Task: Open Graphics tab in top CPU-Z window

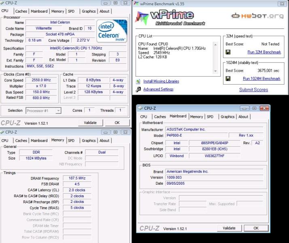Action: coord(89,11)
